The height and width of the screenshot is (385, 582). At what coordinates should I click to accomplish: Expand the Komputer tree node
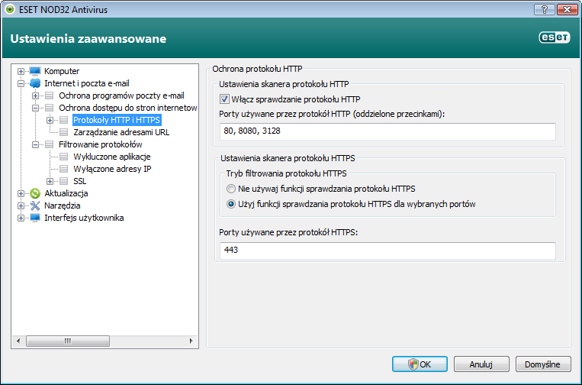[21, 71]
